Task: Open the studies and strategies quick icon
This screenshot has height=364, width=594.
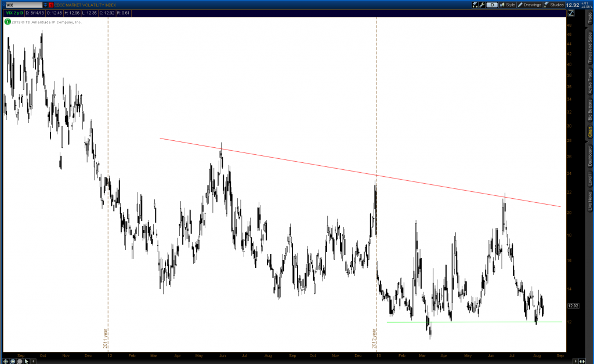Action: click(475, 5)
